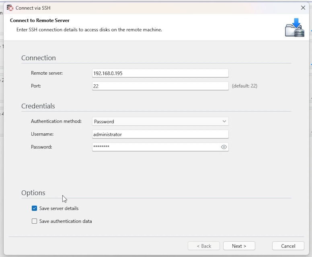312x257 pixels.
Task: Click the 'Save server details' label
Action: (59, 208)
